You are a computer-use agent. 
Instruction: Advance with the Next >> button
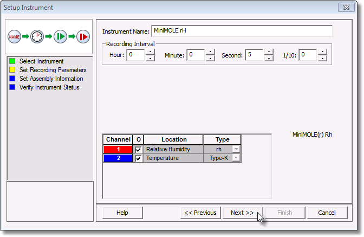[x=243, y=213]
